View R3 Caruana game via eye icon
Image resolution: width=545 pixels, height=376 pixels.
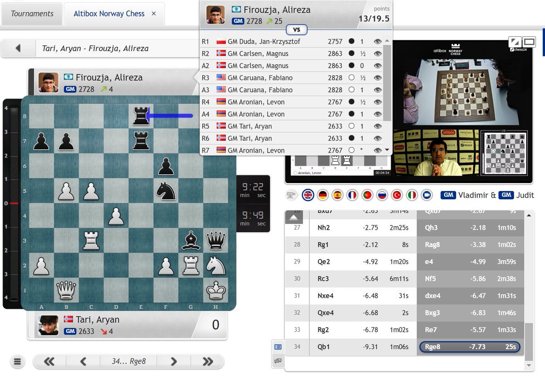coord(377,78)
